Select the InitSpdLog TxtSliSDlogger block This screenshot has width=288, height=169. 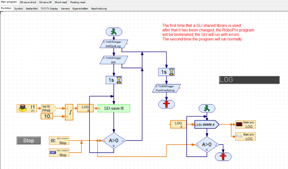pos(114,44)
